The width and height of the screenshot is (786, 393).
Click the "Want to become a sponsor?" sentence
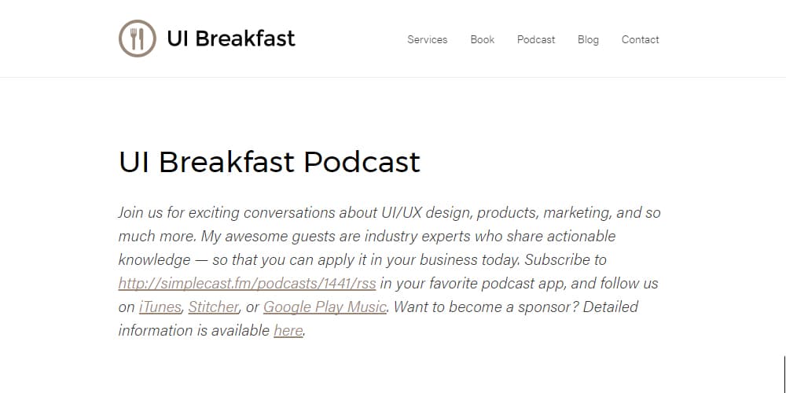487,307
